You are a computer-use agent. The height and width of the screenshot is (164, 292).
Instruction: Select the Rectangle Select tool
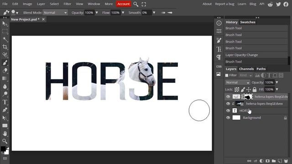(x=5, y=31)
